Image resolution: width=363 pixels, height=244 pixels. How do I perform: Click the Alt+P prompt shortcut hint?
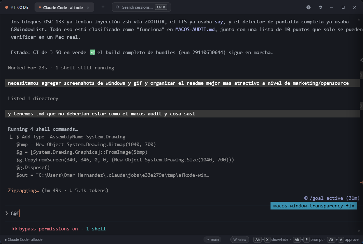pos(308,239)
